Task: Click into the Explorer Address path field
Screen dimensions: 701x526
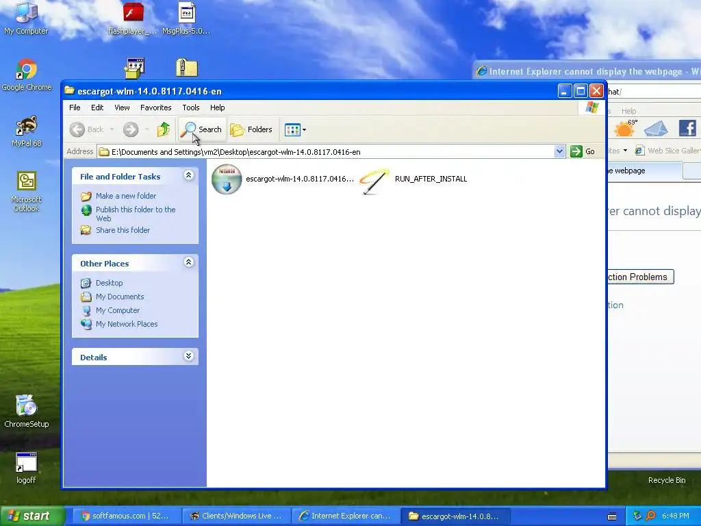Action: tap(326, 151)
